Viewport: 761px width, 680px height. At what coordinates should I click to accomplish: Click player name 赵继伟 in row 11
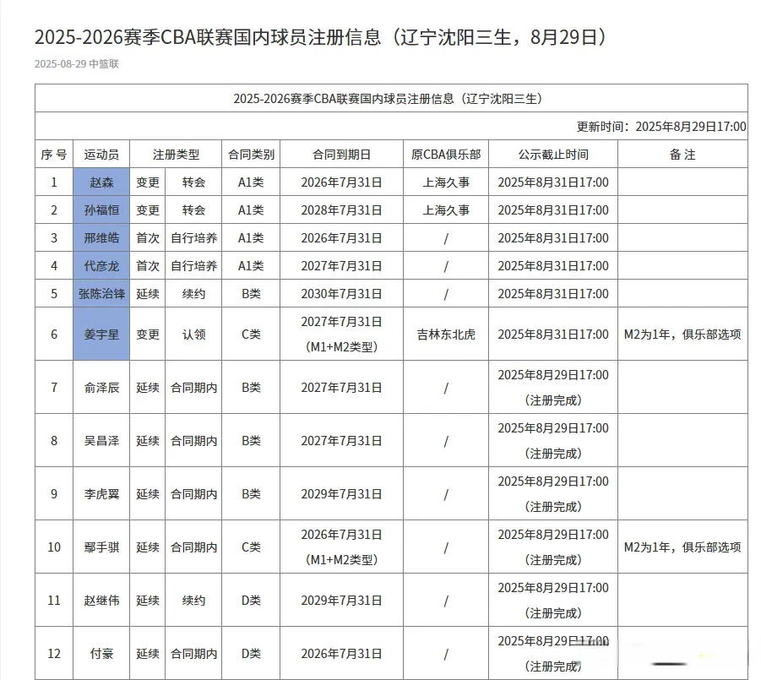pyautogui.click(x=101, y=601)
